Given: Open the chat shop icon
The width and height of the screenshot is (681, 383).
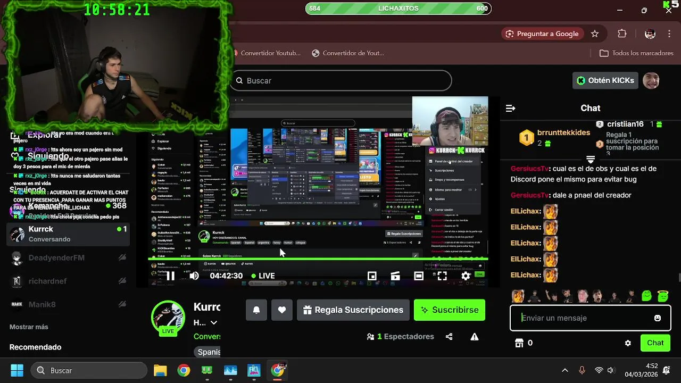Looking at the screenshot, I should click(x=519, y=343).
